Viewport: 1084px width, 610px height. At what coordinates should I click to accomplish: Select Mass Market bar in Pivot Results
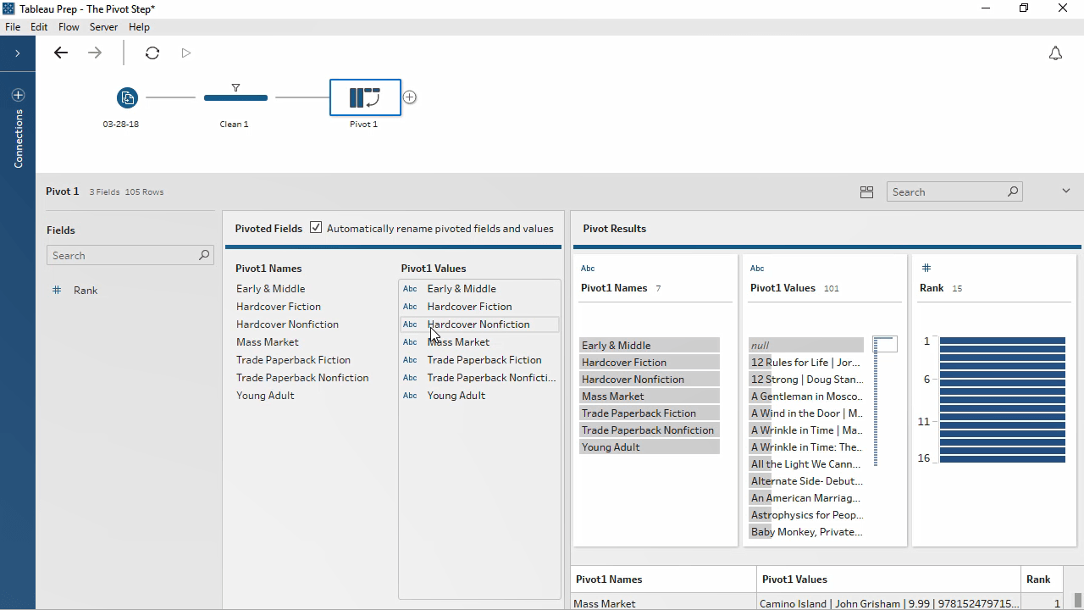(649, 396)
